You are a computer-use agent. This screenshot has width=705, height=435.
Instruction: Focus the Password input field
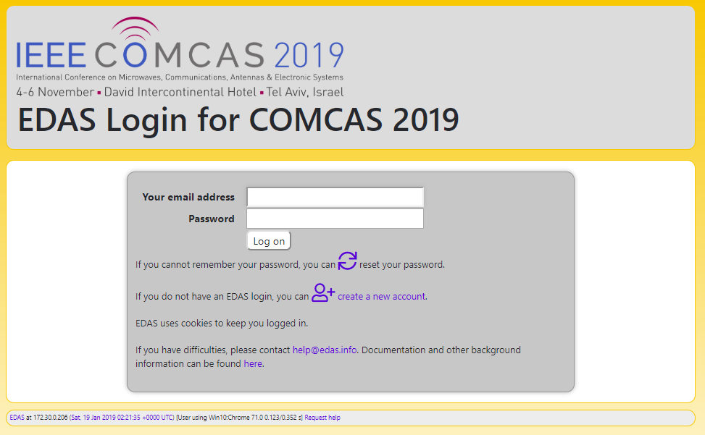(335, 219)
